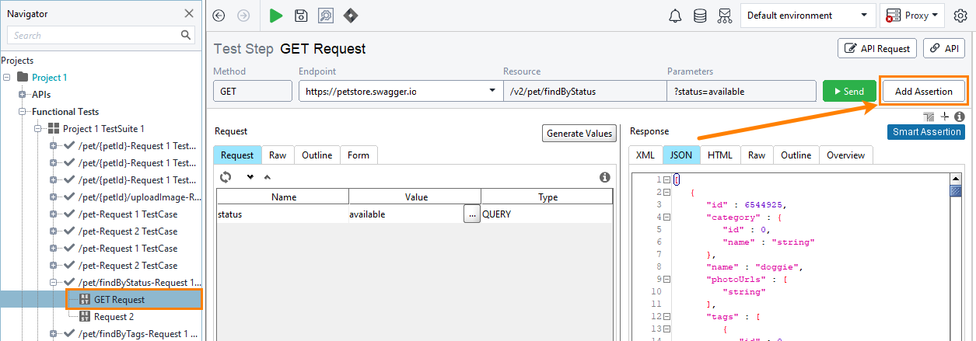The image size is (976, 341).
Task: Close the Navigator panel with the X
Action: 189,13
